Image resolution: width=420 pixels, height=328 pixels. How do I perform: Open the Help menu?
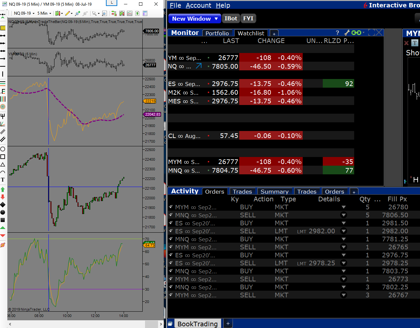223,5
